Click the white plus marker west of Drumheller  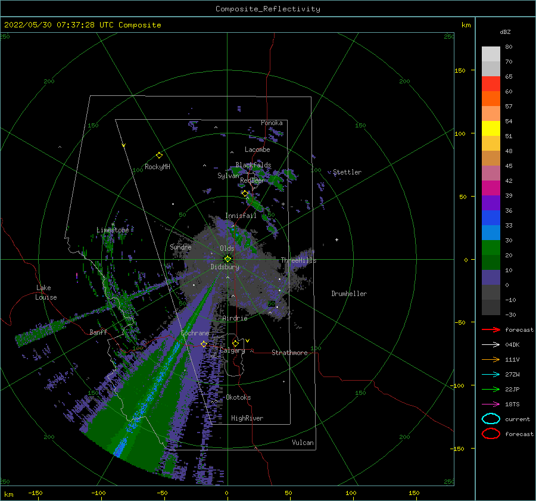tap(336, 239)
